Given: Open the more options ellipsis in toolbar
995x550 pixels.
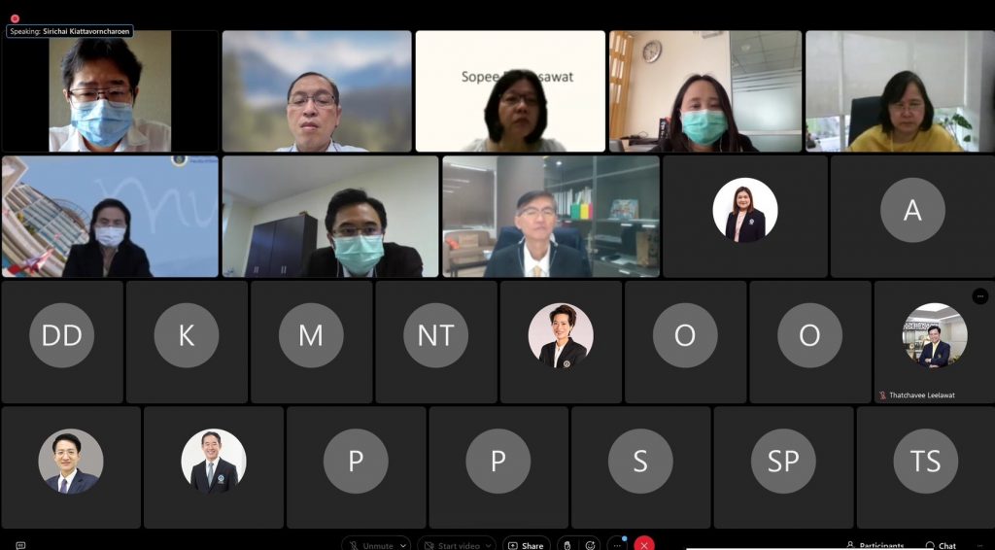Looking at the screenshot, I should coord(617,545).
